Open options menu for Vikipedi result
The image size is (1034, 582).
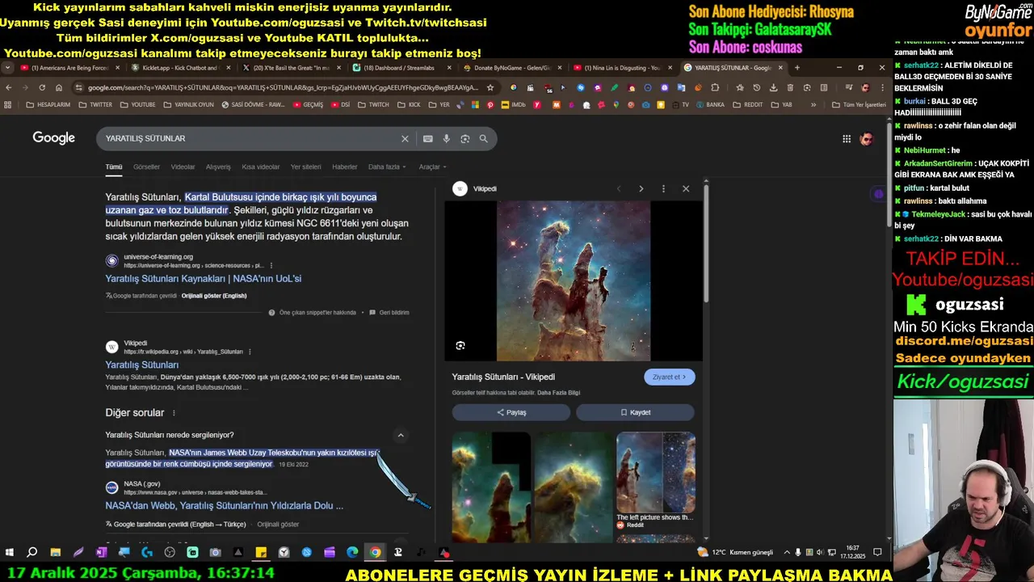[x=250, y=352]
